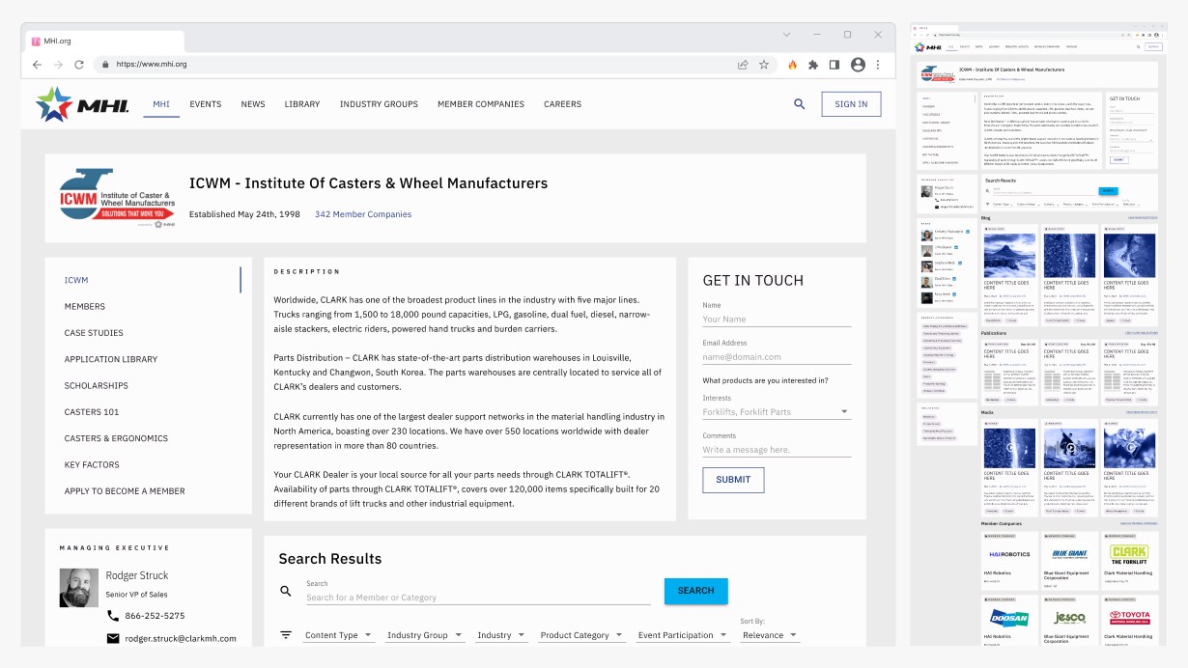The height and width of the screenshot is (668, 1188).
Task: Click the filter lines icon
Action: [x=286, y=635]
